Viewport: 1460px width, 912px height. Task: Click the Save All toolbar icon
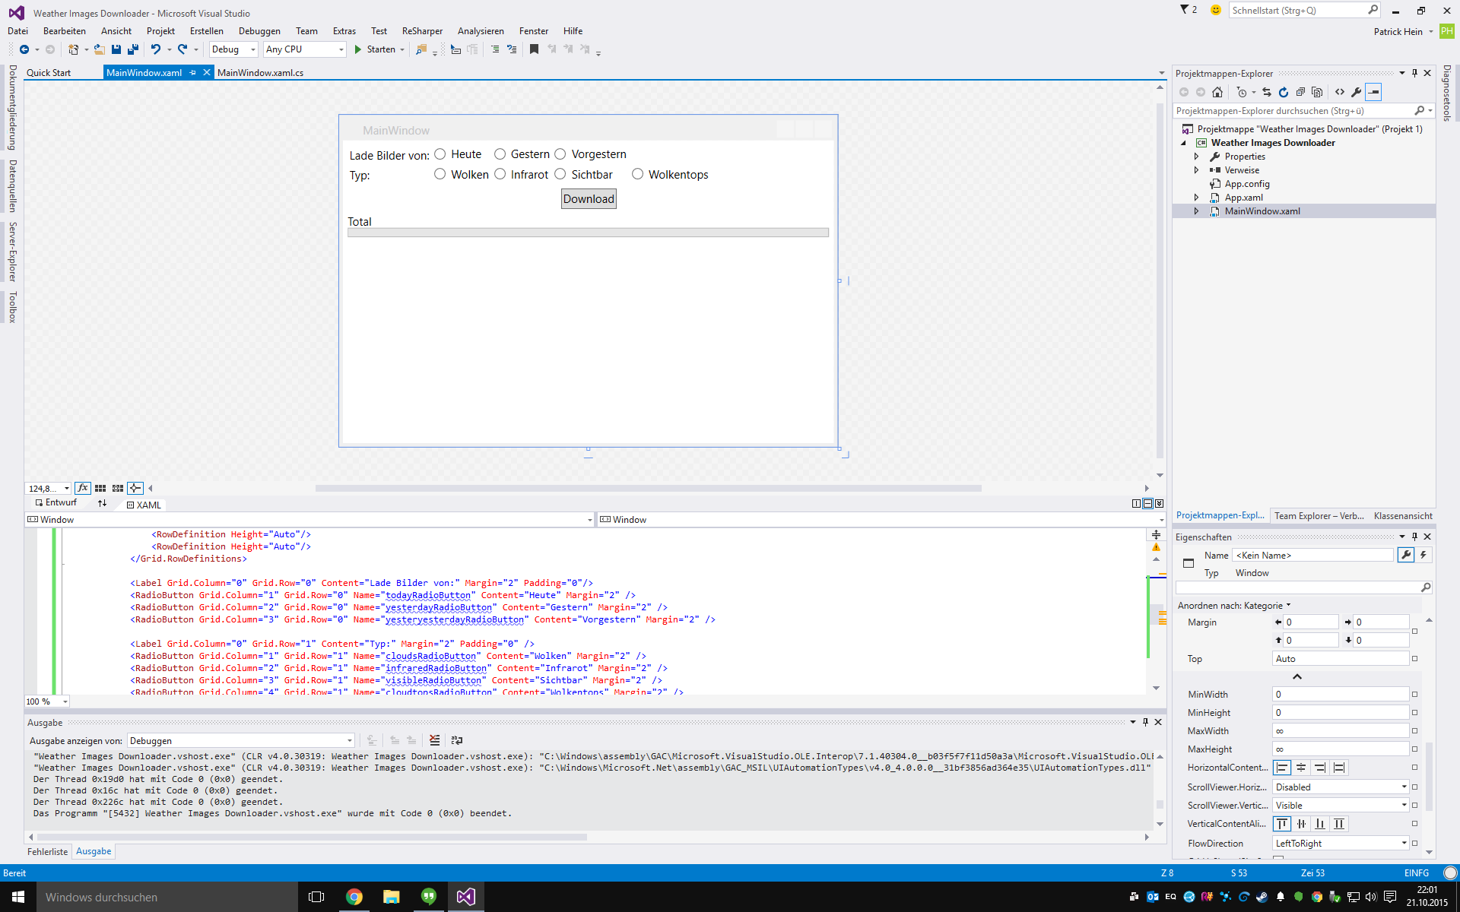point(133,49)
